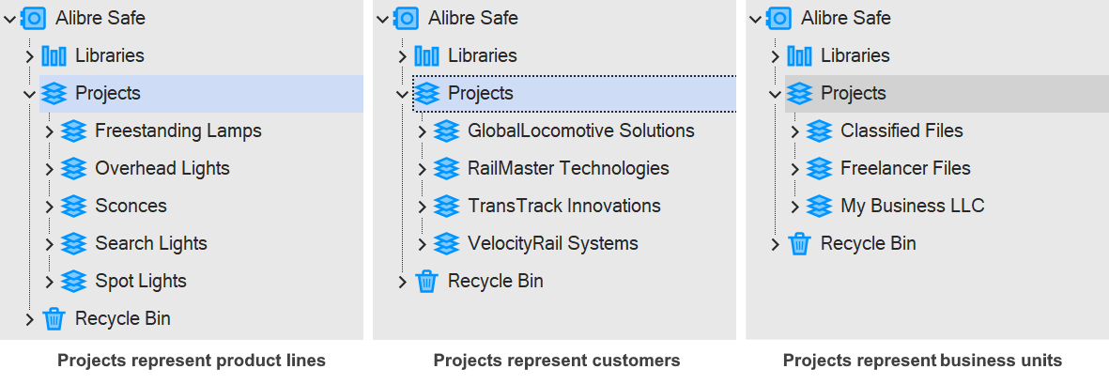Viewport: 1109px width, 384px height.
Task: Click the trash icon below Spot Lights
Action: (x=54, y=318)
